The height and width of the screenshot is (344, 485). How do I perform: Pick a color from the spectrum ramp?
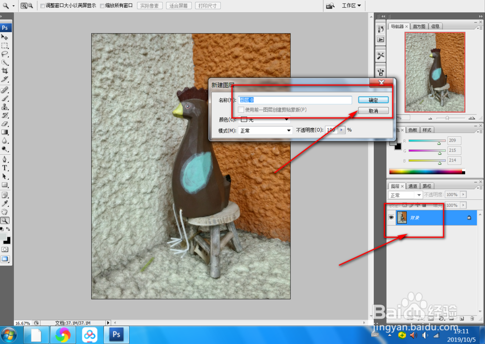[427, 172]
